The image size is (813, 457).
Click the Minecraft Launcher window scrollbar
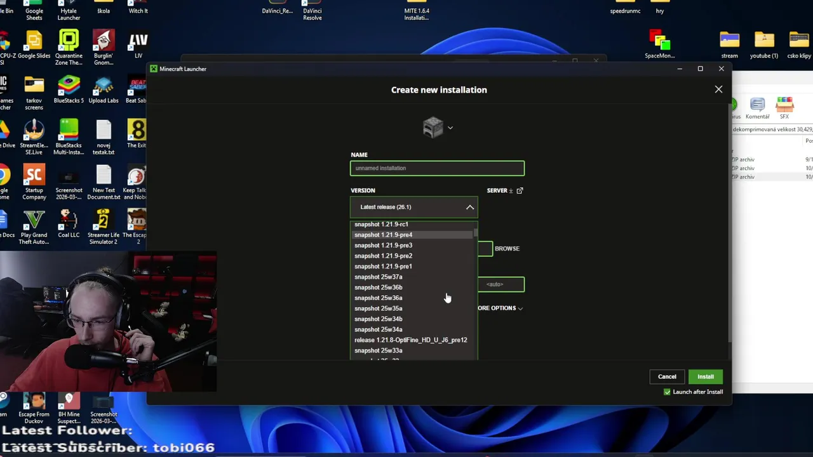729,222
